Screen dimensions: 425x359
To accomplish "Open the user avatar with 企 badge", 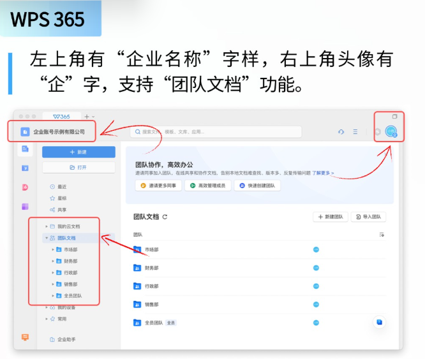I will [391, 131].
